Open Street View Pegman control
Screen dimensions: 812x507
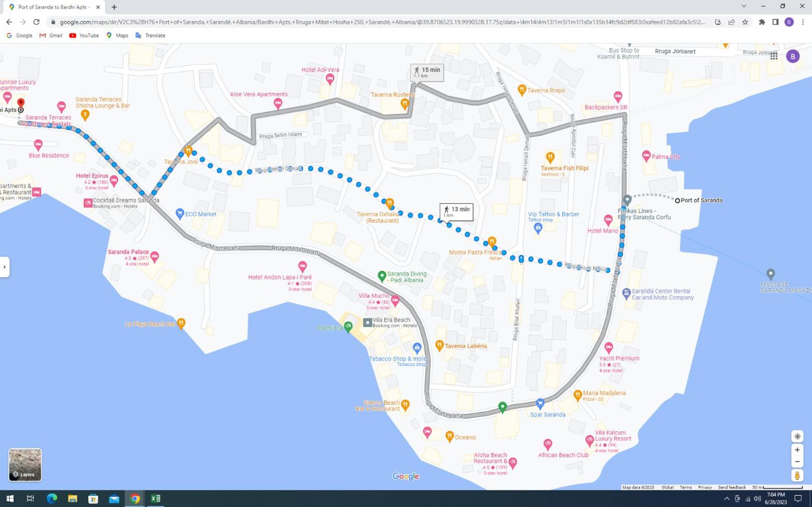pos(797,476)
